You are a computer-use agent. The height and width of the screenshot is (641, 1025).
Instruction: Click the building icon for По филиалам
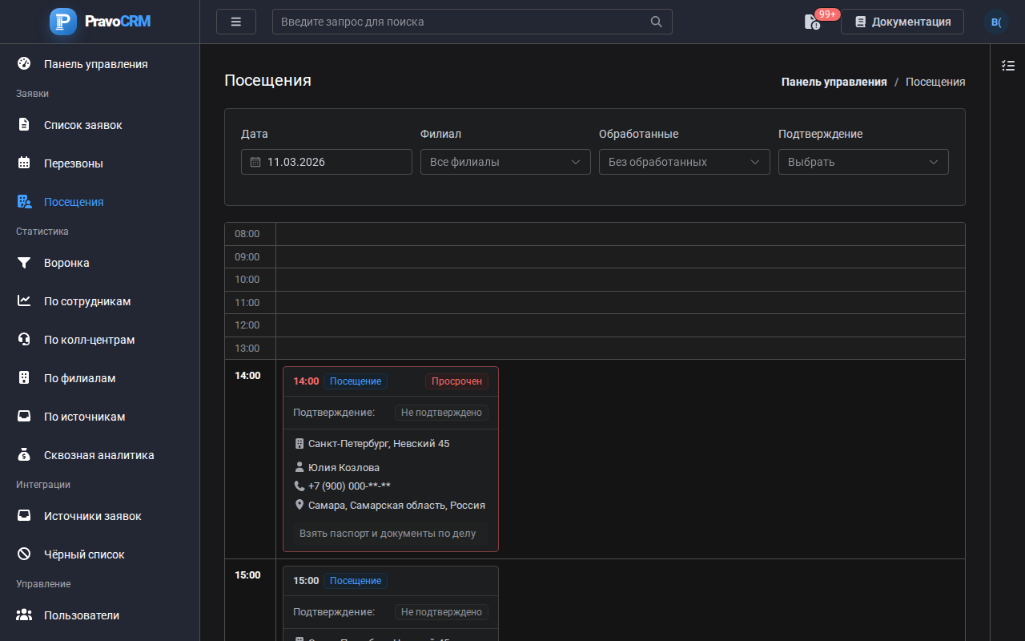(24, 378)
